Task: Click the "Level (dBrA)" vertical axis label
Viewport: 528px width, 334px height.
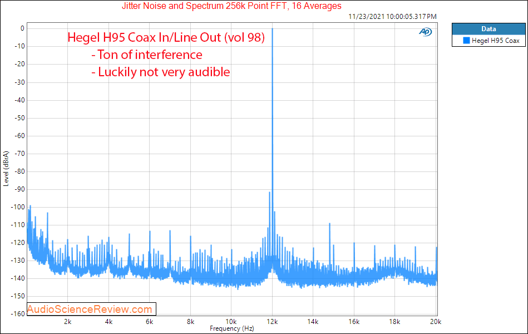Action: [x=6, y=169]
